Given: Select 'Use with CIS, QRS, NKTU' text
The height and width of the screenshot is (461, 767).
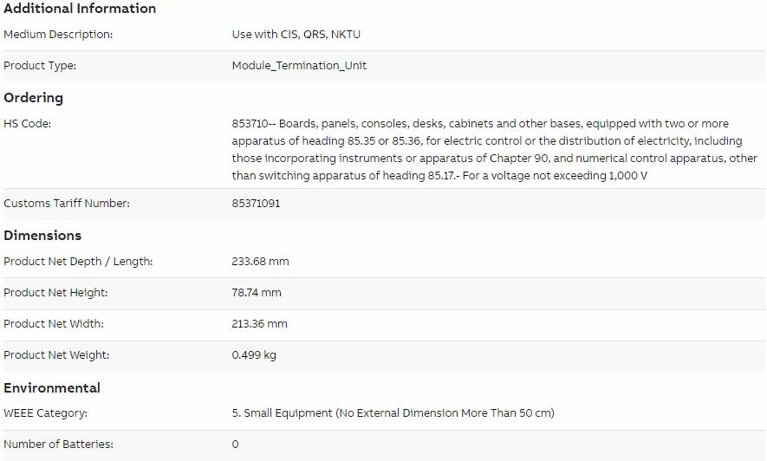Looking at the screenshot, I should click(296, 34).
